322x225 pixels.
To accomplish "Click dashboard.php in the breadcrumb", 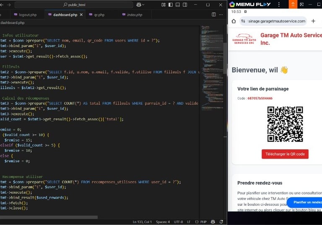I will [x=12, y=23].
